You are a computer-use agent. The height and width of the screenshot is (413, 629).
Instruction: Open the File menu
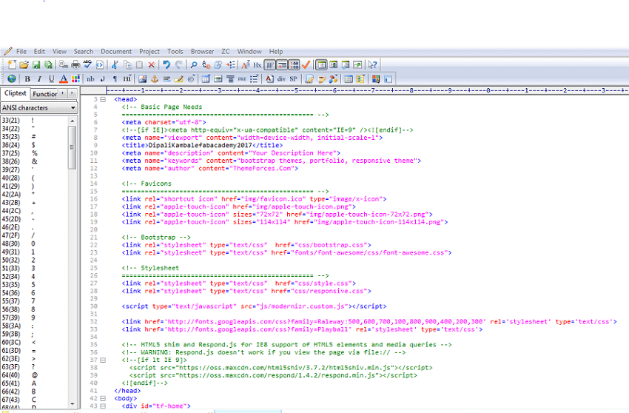click(x=21, y=51)
